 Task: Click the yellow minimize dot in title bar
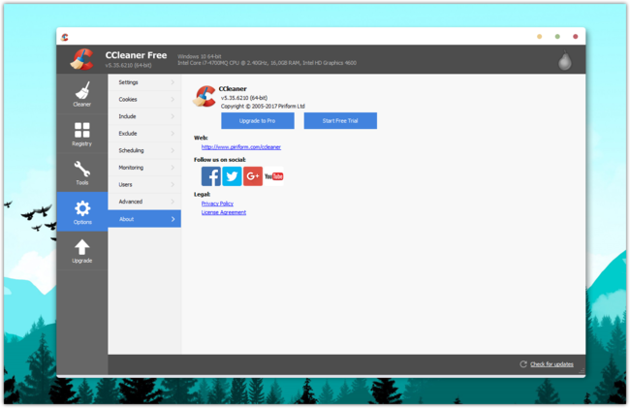(x=540, y=37)
